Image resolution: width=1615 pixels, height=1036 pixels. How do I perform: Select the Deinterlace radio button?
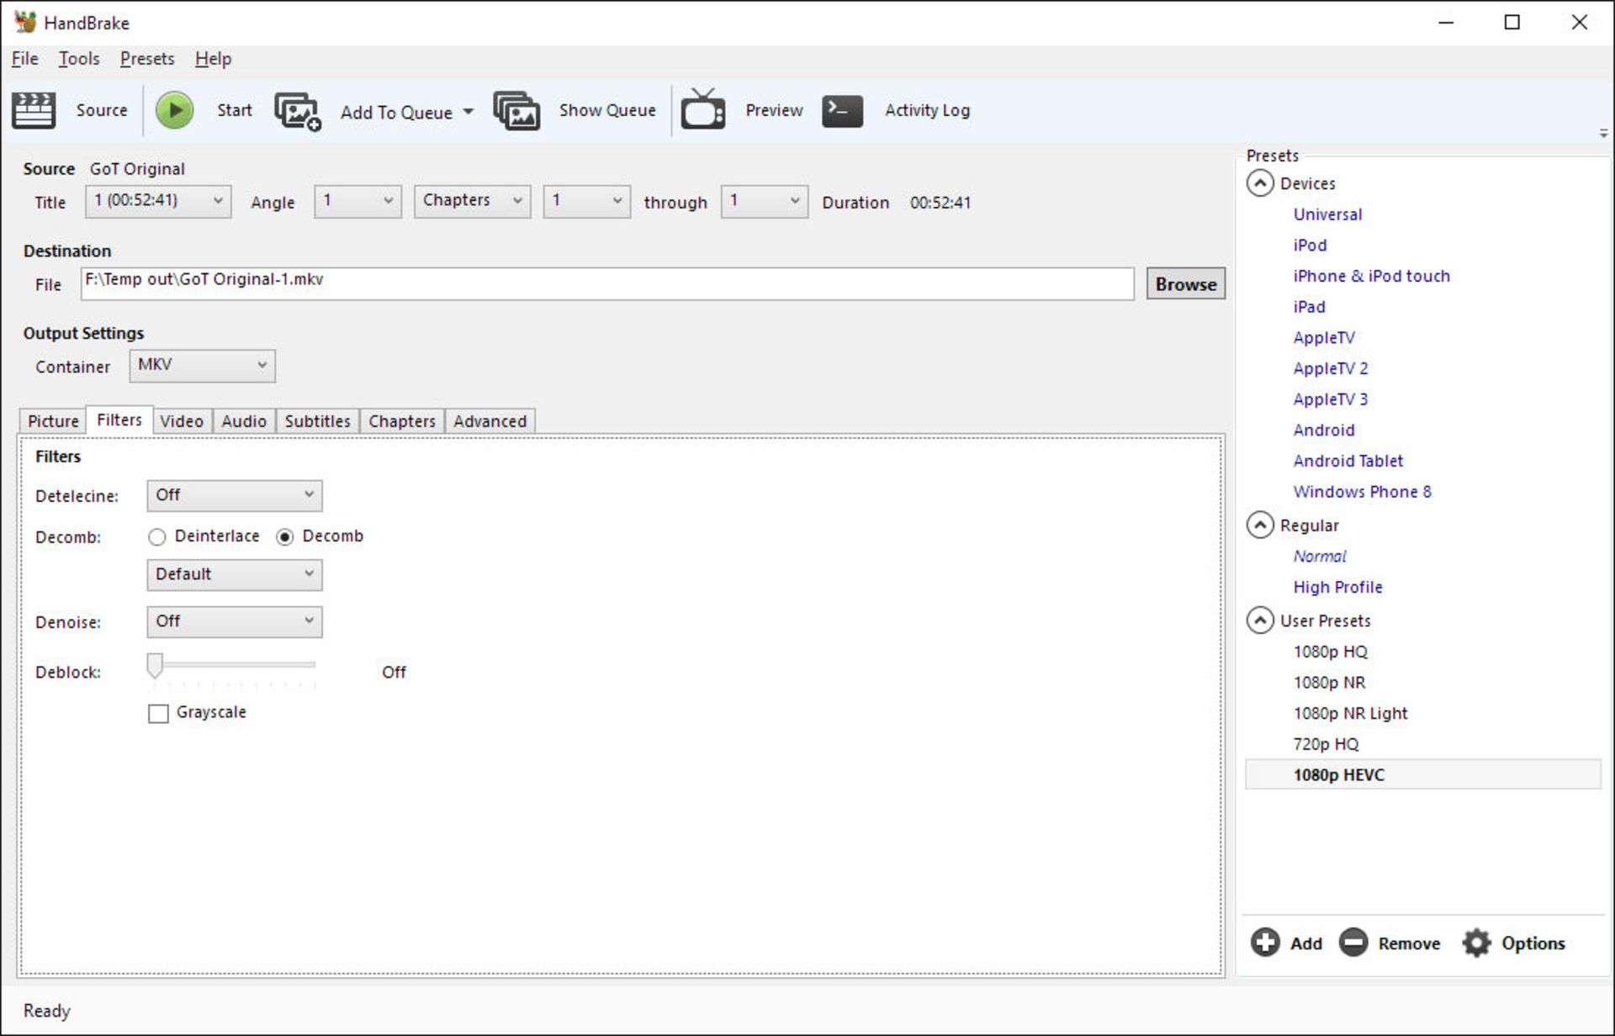click(x=157, y=536)
